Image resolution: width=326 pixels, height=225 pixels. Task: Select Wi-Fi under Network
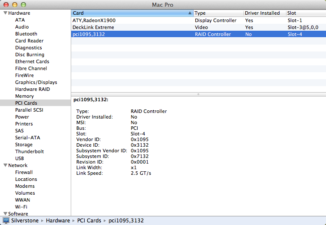(21, 207)
